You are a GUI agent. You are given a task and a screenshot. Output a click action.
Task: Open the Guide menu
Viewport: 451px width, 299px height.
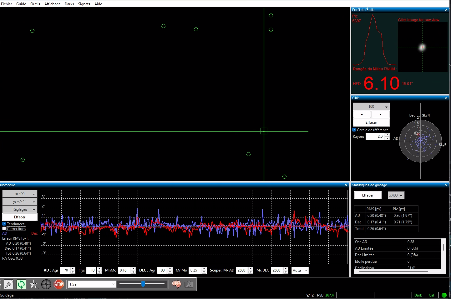click(21, 4)
